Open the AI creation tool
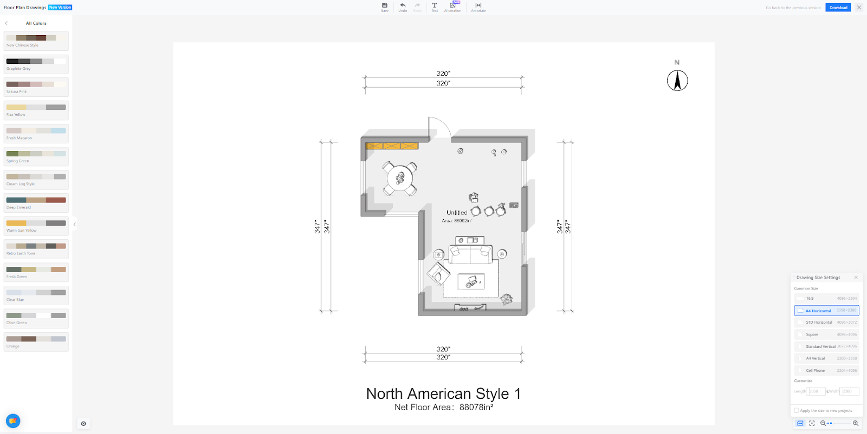The height and width of the screenshot is (434, 867). [x=452, y=7]
